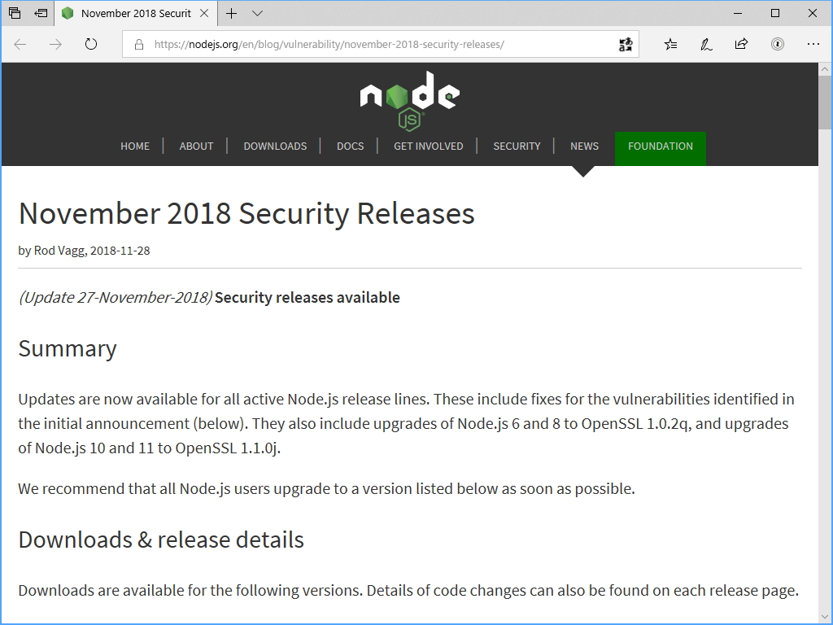Click the address bar URL field
This screenshot has width=833, height=625.
366,44
